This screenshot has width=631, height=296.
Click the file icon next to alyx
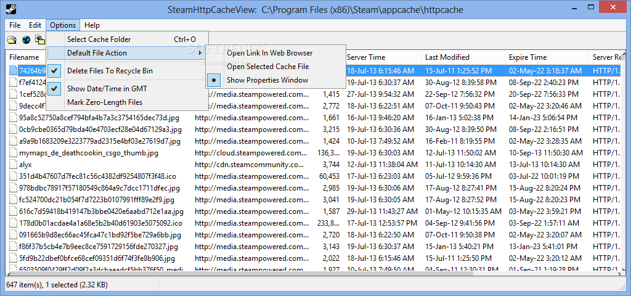pyautogui.click(x=13, y=164)
